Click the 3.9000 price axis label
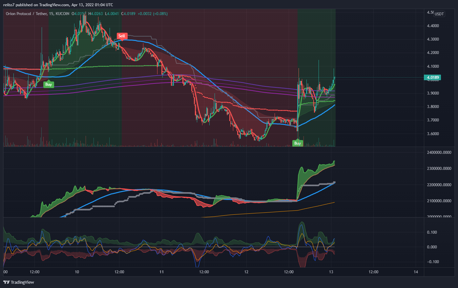The height and width of the screenshot is (288, 458). pos(433,93)
